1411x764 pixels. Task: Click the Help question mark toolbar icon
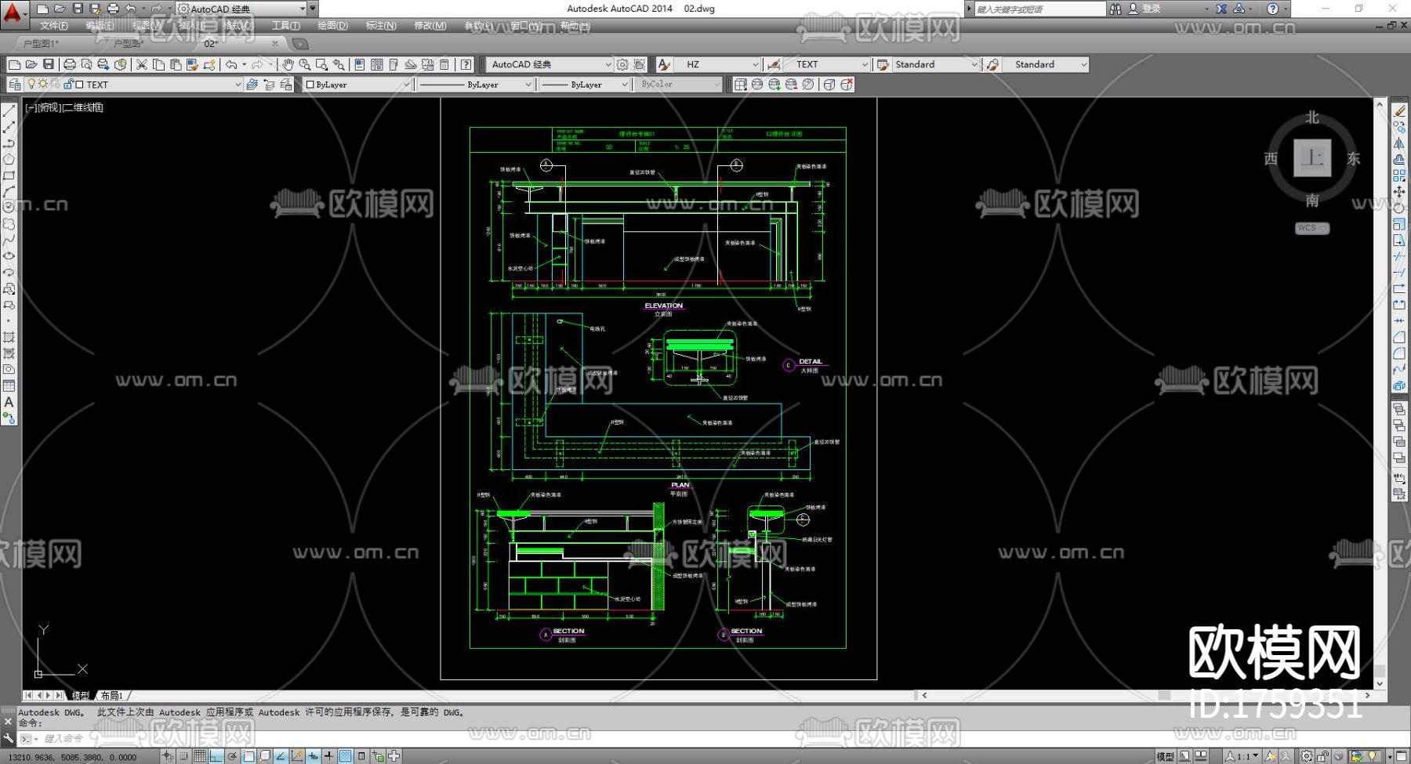(x=466, y=64)
